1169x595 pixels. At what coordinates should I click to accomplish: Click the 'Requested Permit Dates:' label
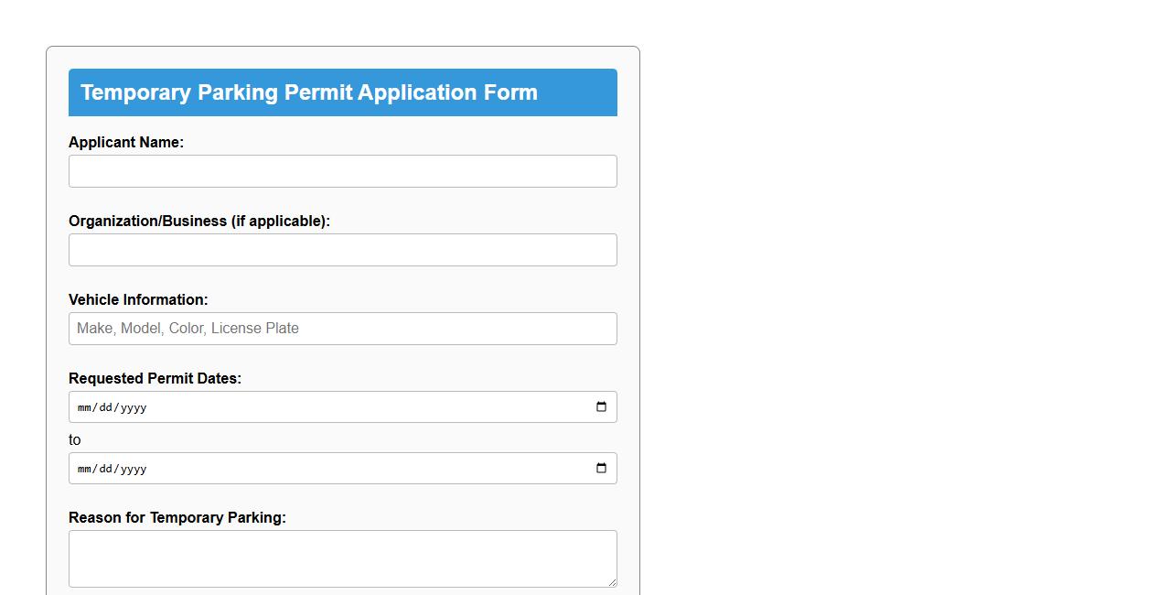155,378
